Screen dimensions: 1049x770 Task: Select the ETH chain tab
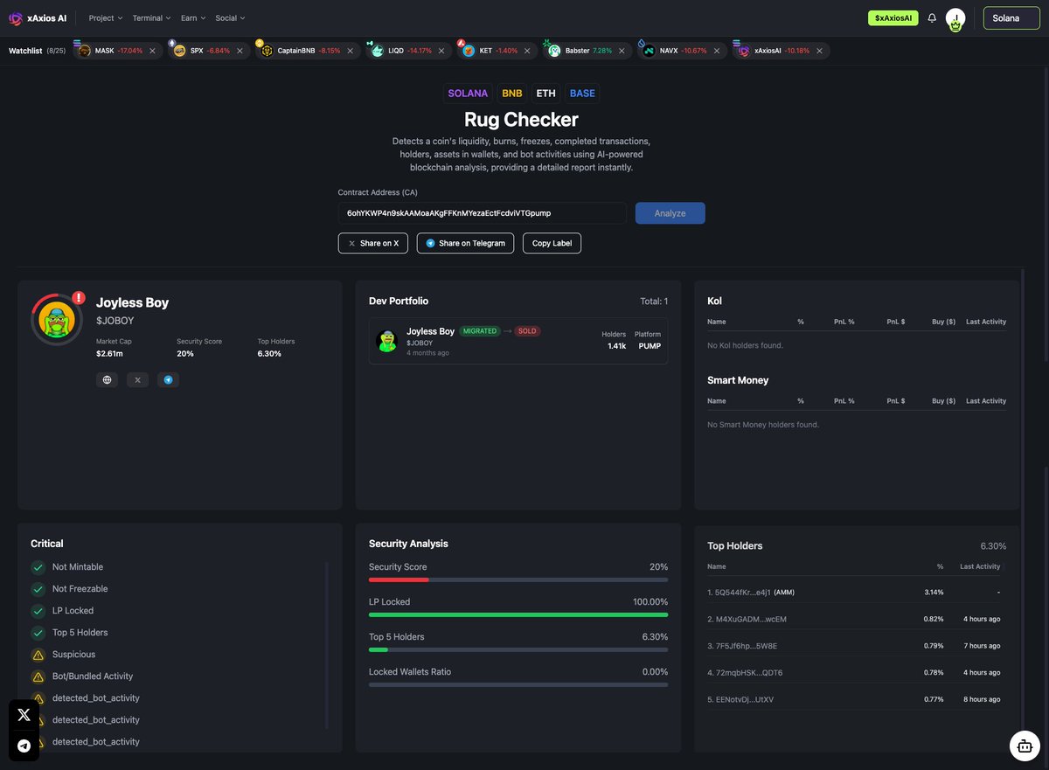[545, 94]
